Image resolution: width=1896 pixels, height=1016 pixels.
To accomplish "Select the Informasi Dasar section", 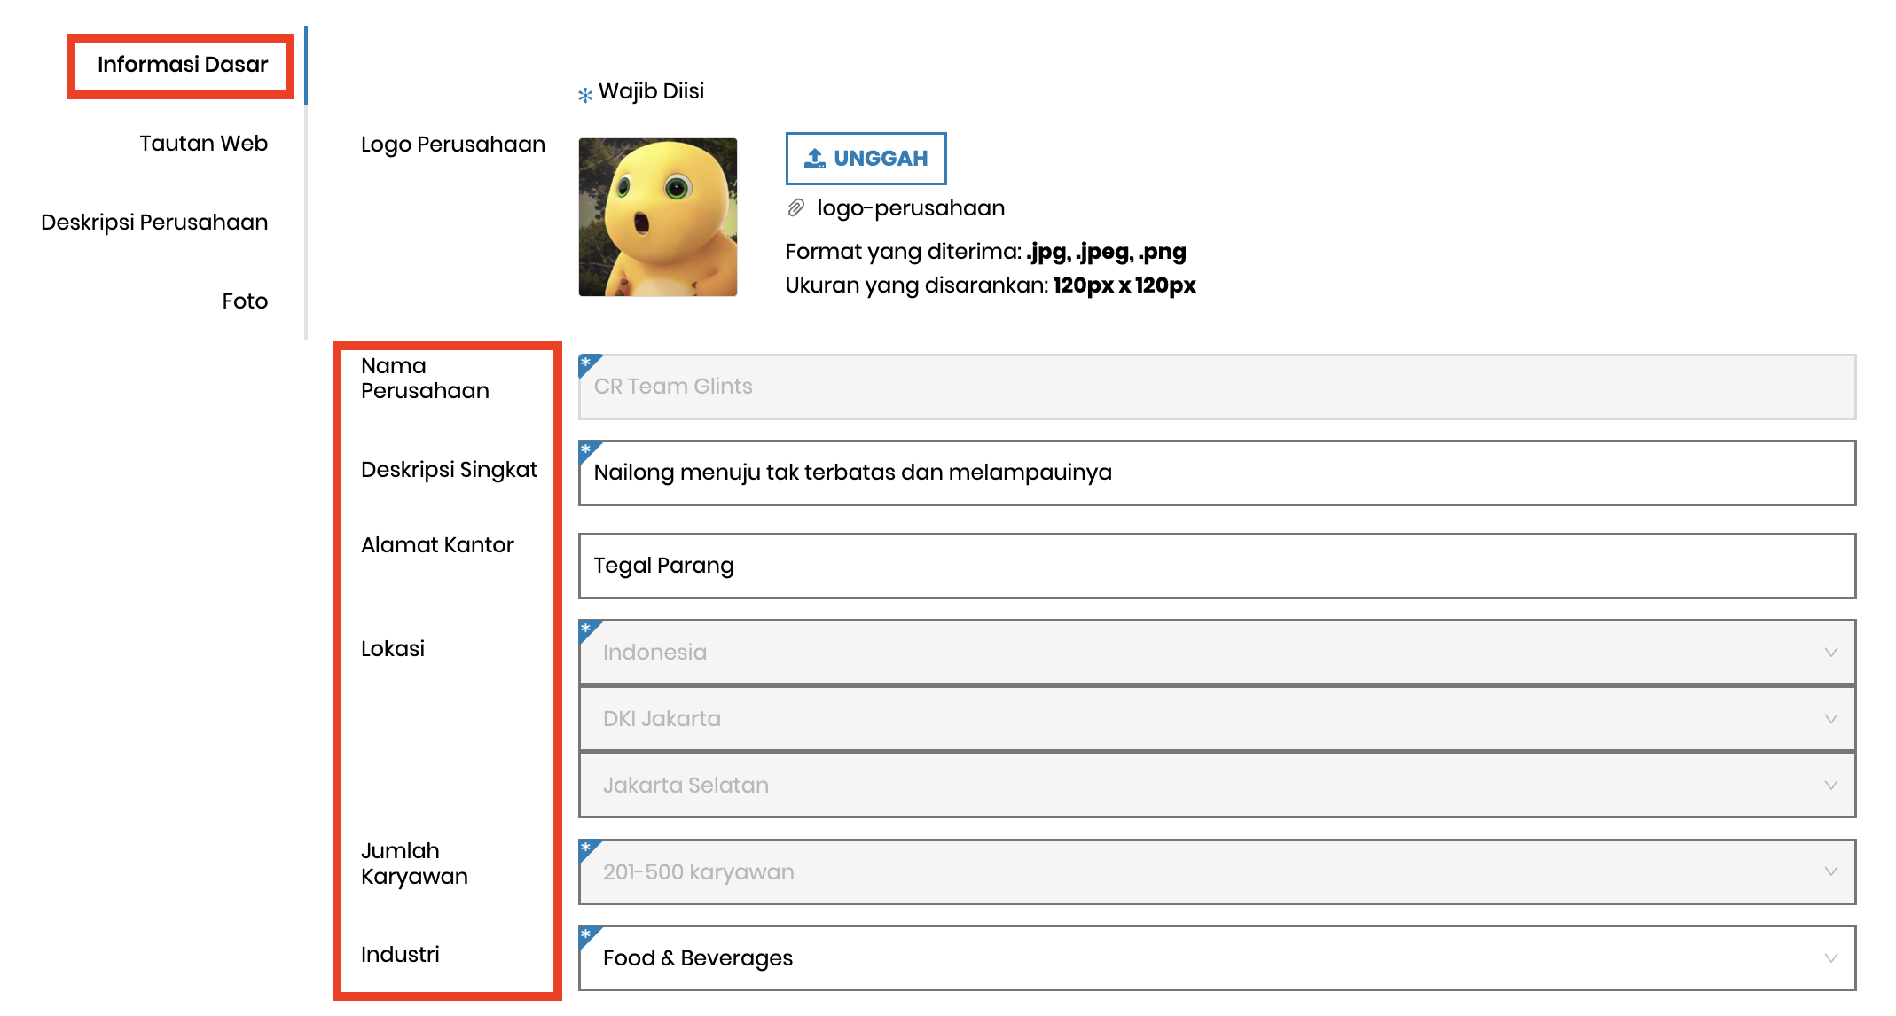I will point(181,64).
